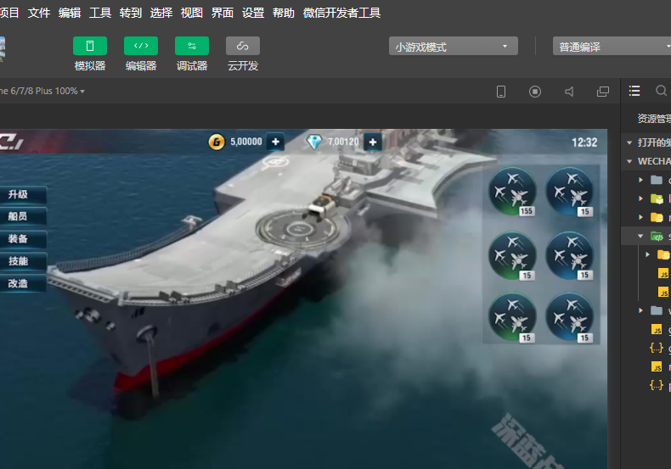671x469 pixels.
Task: Open the 选择 menu
Action: [x=161, y=13]
